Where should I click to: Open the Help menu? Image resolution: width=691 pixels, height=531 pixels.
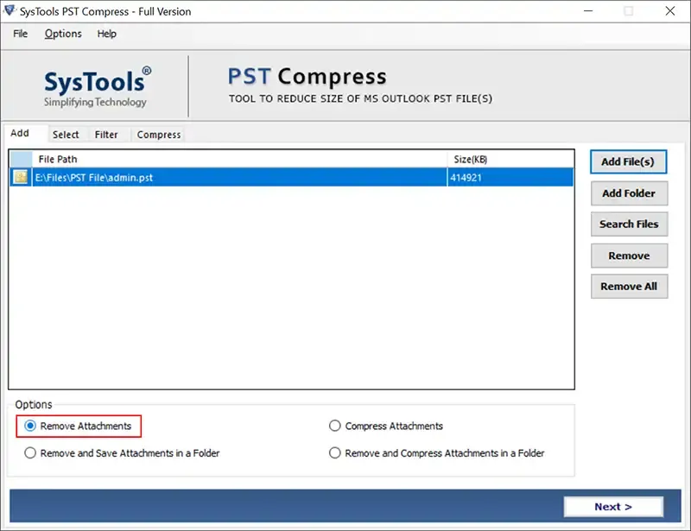tap(106, 34)
